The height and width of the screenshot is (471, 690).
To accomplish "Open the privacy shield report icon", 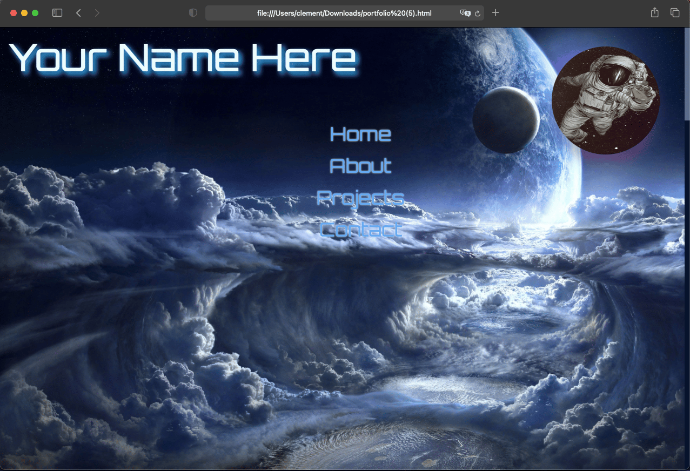I will click(193, 13).
